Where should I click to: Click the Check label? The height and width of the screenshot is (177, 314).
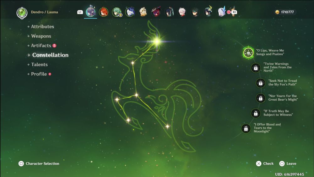coord(268,163)
